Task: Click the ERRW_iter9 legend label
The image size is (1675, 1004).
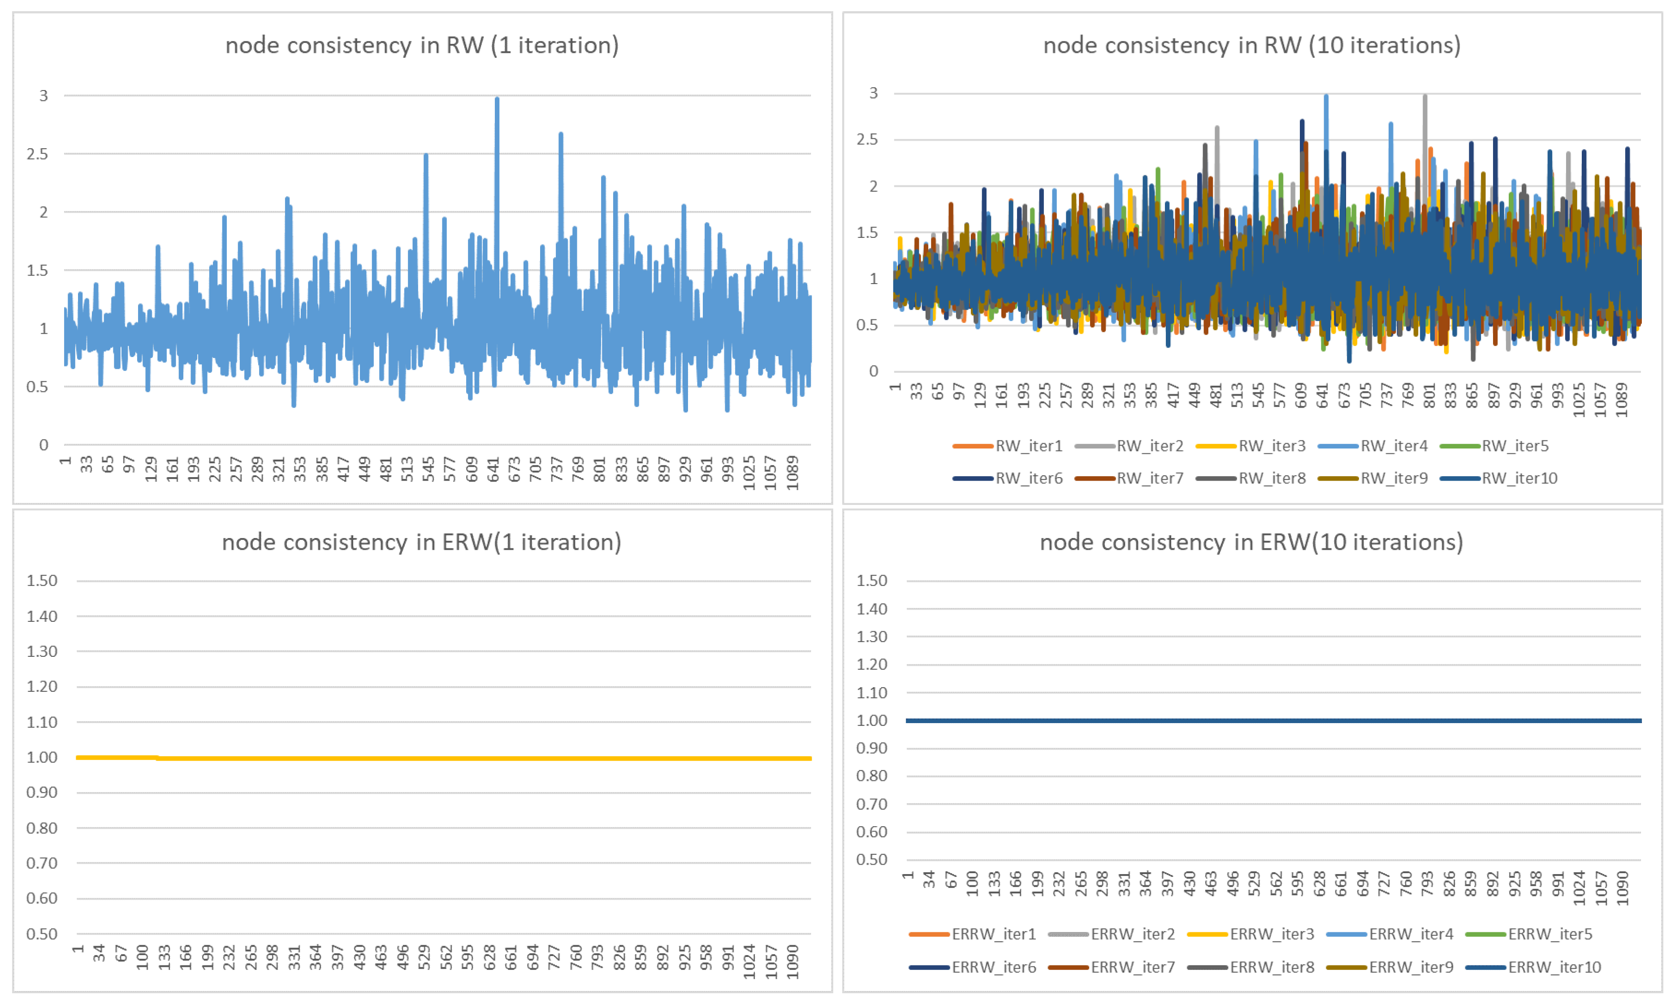Action: coord(1411,967)
